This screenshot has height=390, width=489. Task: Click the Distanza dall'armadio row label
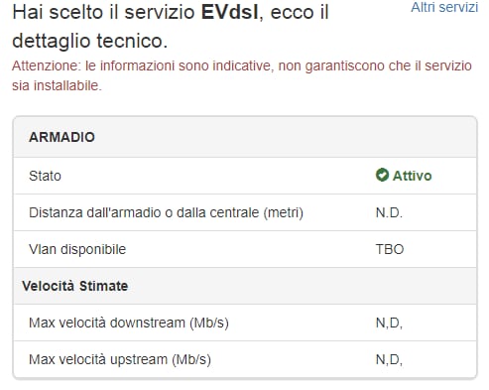coord(166,212)
